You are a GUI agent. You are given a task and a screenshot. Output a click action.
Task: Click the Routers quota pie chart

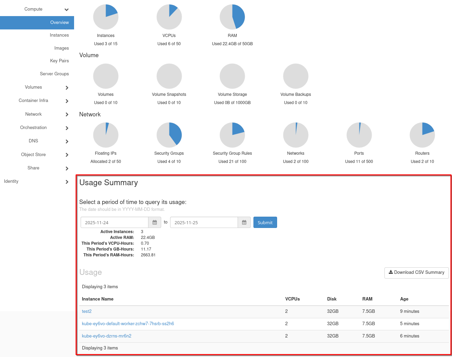pyautogui.click(x=422, y=135)
